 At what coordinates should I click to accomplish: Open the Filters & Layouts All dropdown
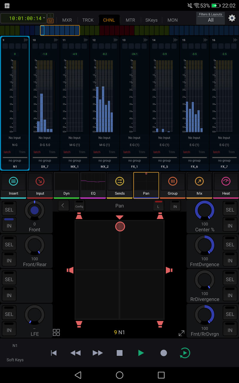click(210, 18)
